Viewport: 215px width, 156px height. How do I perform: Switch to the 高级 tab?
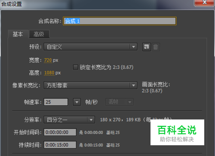tap(39, 34)
